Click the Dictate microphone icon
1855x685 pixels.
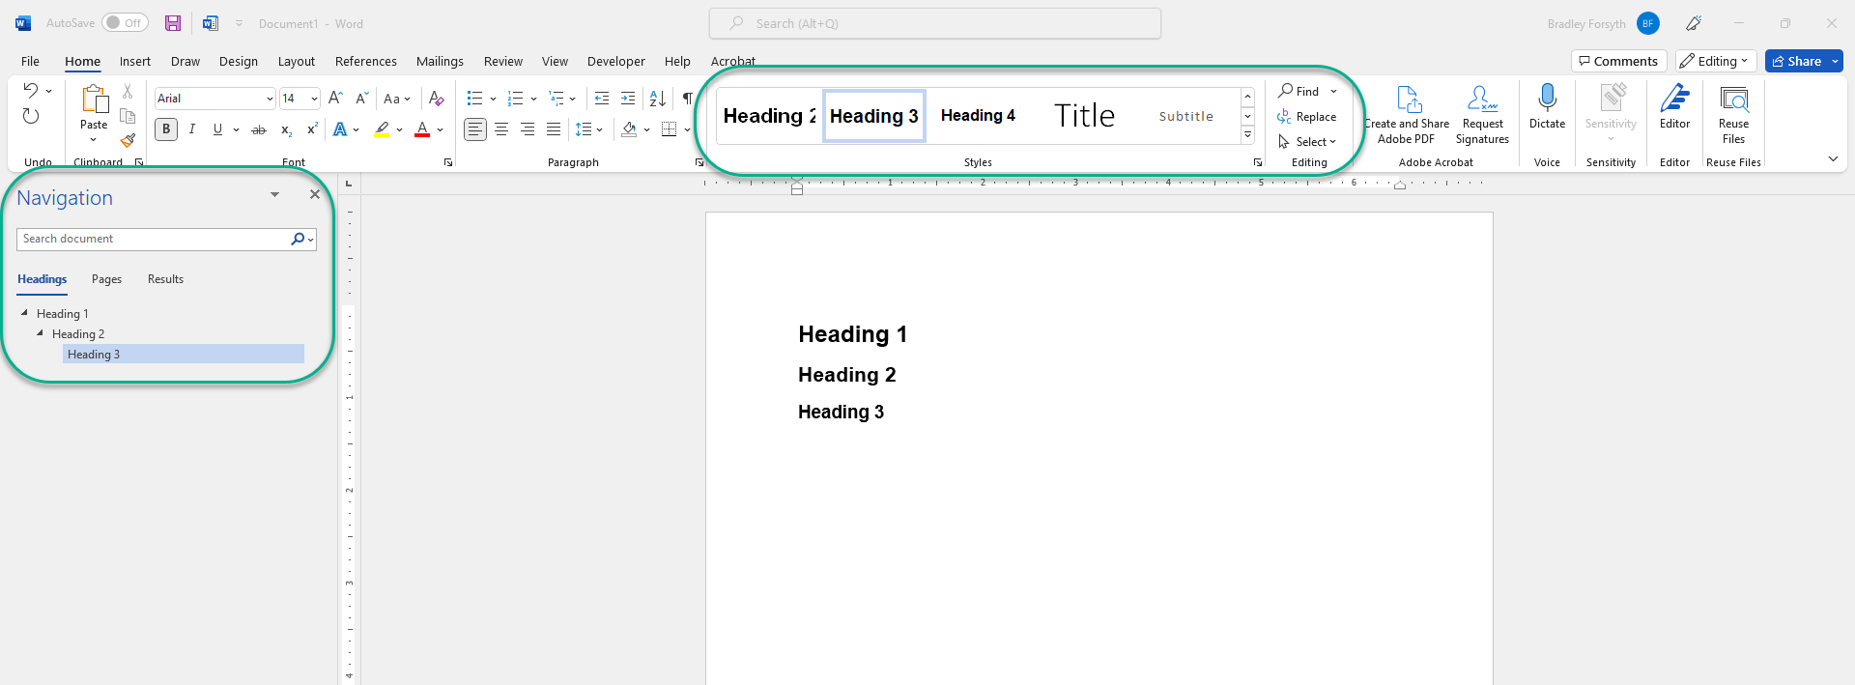[x=1547, y=98]
